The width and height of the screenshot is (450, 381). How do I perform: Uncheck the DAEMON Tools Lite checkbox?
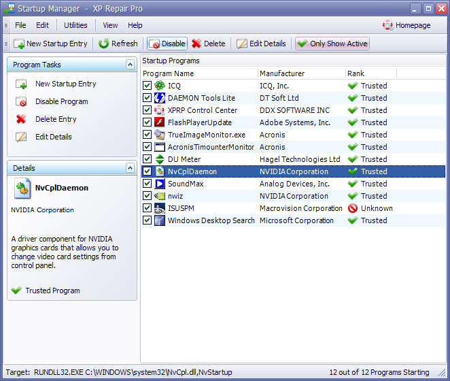pos(148,98)
